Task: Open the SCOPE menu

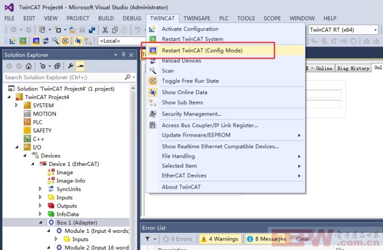Action: coord(272,18)
